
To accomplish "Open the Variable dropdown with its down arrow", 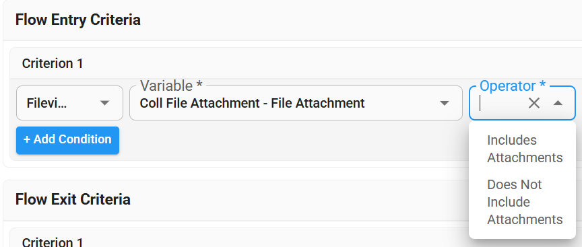I will 445,103.
